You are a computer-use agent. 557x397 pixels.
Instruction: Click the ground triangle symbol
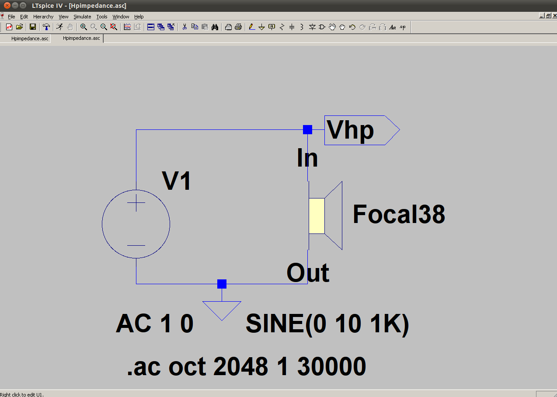click(222, 310)
